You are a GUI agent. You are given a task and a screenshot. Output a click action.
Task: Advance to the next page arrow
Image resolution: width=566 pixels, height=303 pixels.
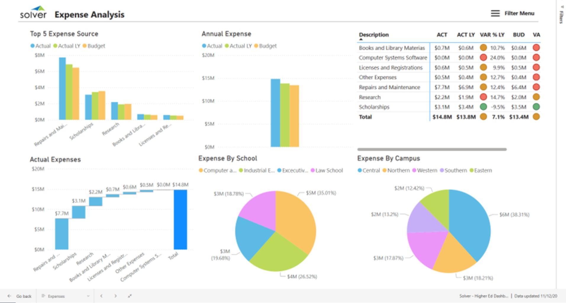[x=115, y=296]
